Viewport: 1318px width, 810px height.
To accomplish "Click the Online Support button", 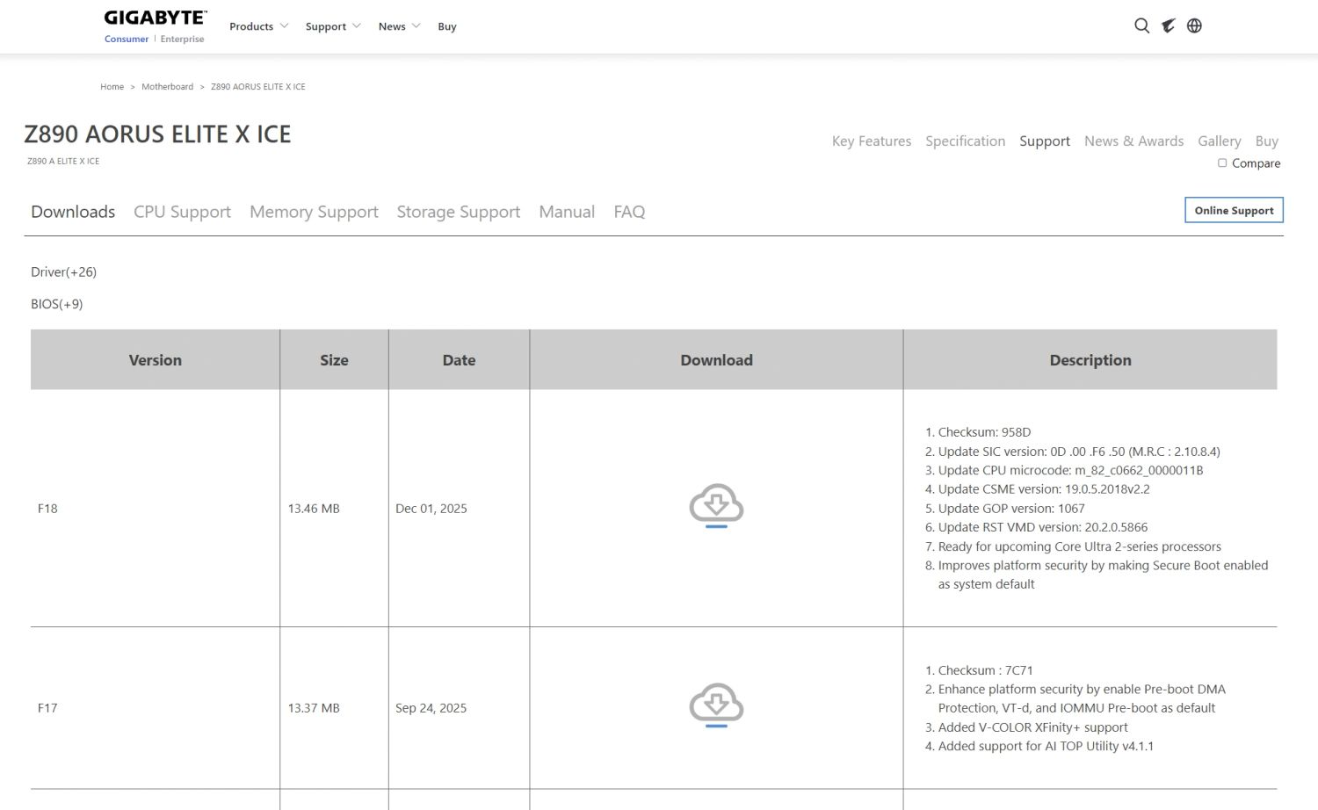I will pyautogui.click(x=1234, y=211).
